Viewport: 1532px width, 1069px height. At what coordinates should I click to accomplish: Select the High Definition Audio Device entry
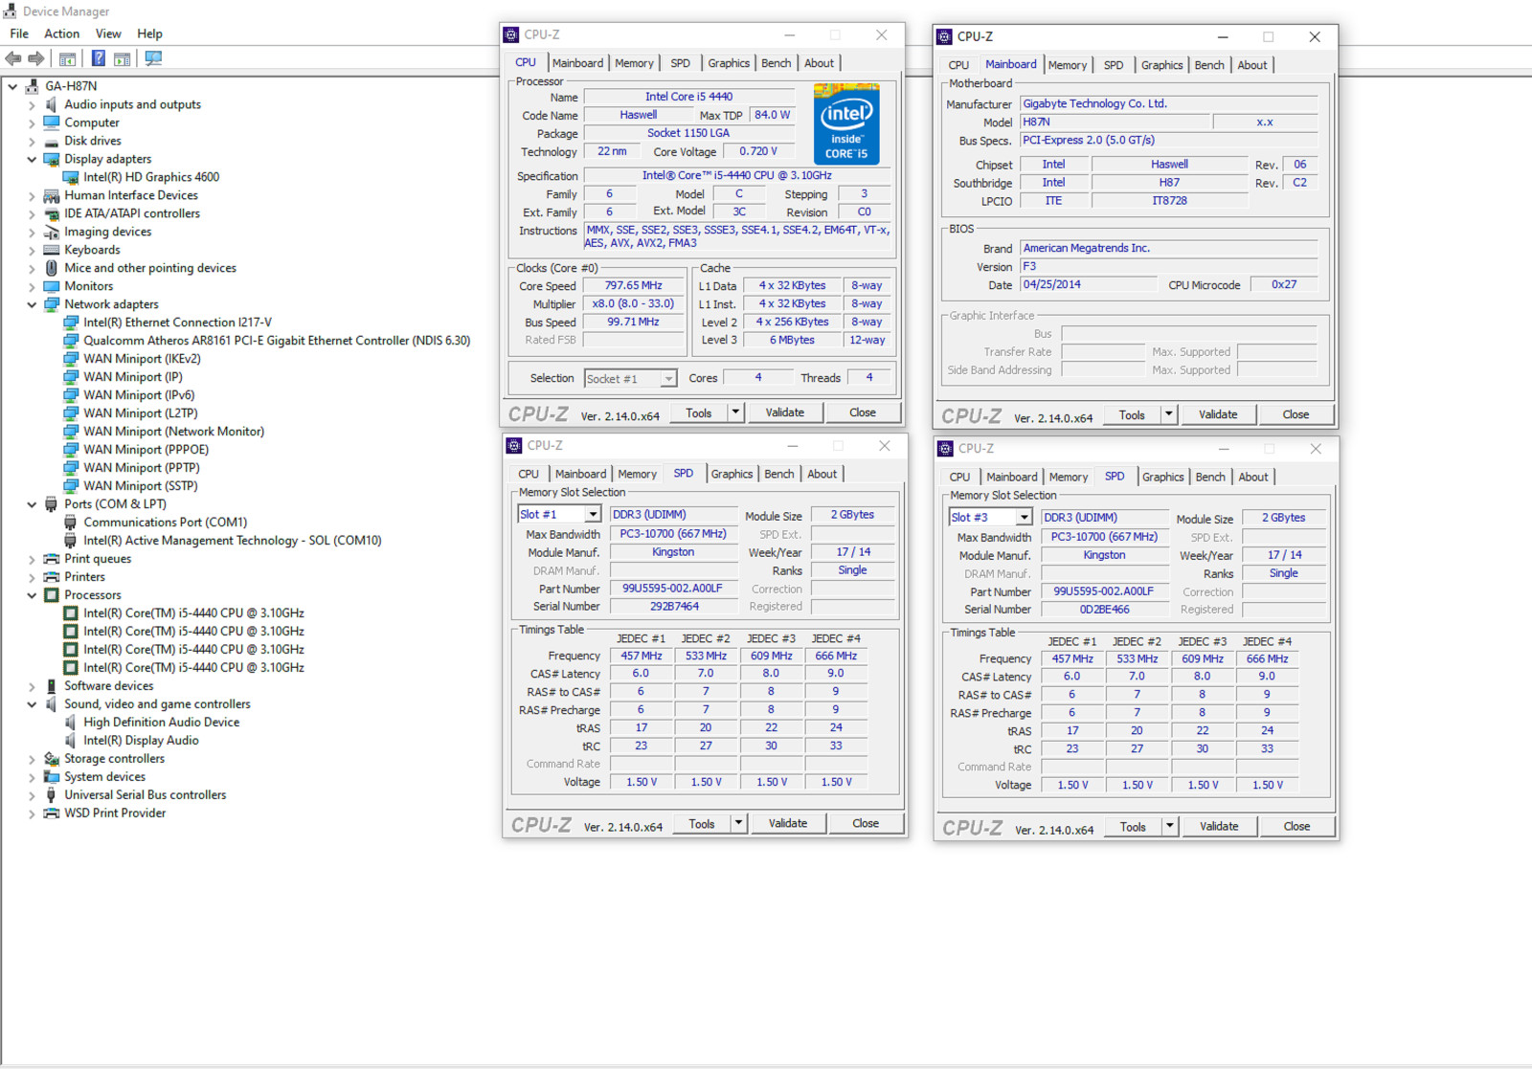161,723
